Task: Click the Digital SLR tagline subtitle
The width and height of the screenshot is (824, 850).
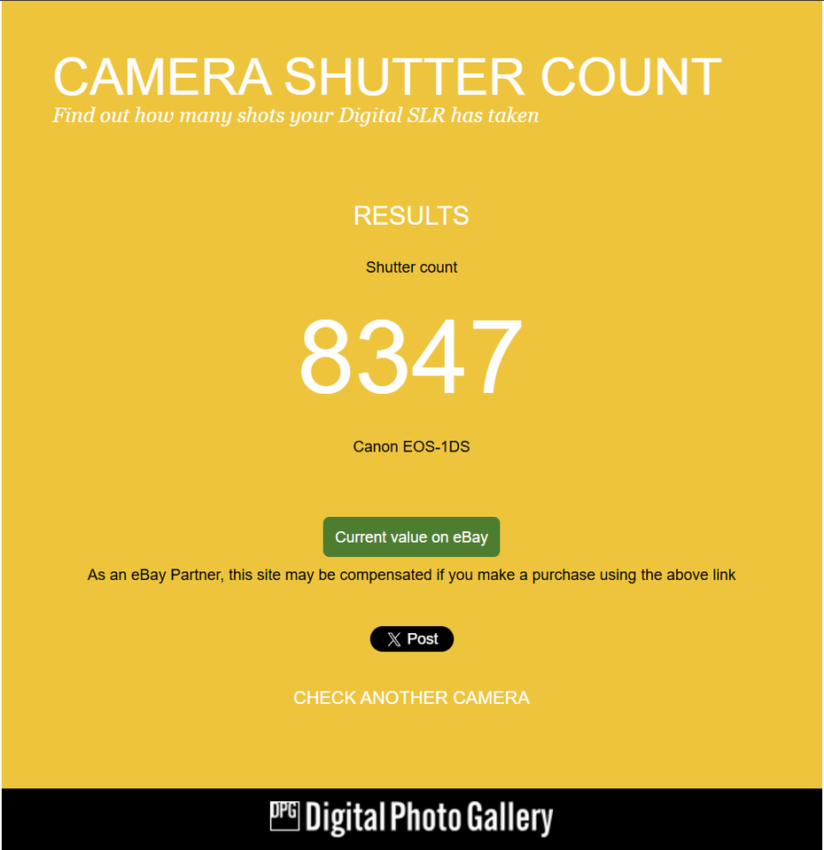Action: [296, 115]
